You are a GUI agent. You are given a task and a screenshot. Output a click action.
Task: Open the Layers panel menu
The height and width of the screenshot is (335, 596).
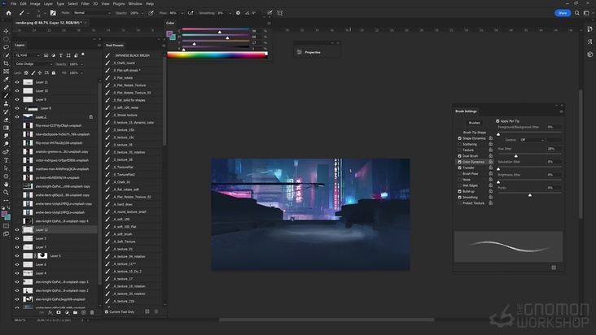tap(99, 46)
